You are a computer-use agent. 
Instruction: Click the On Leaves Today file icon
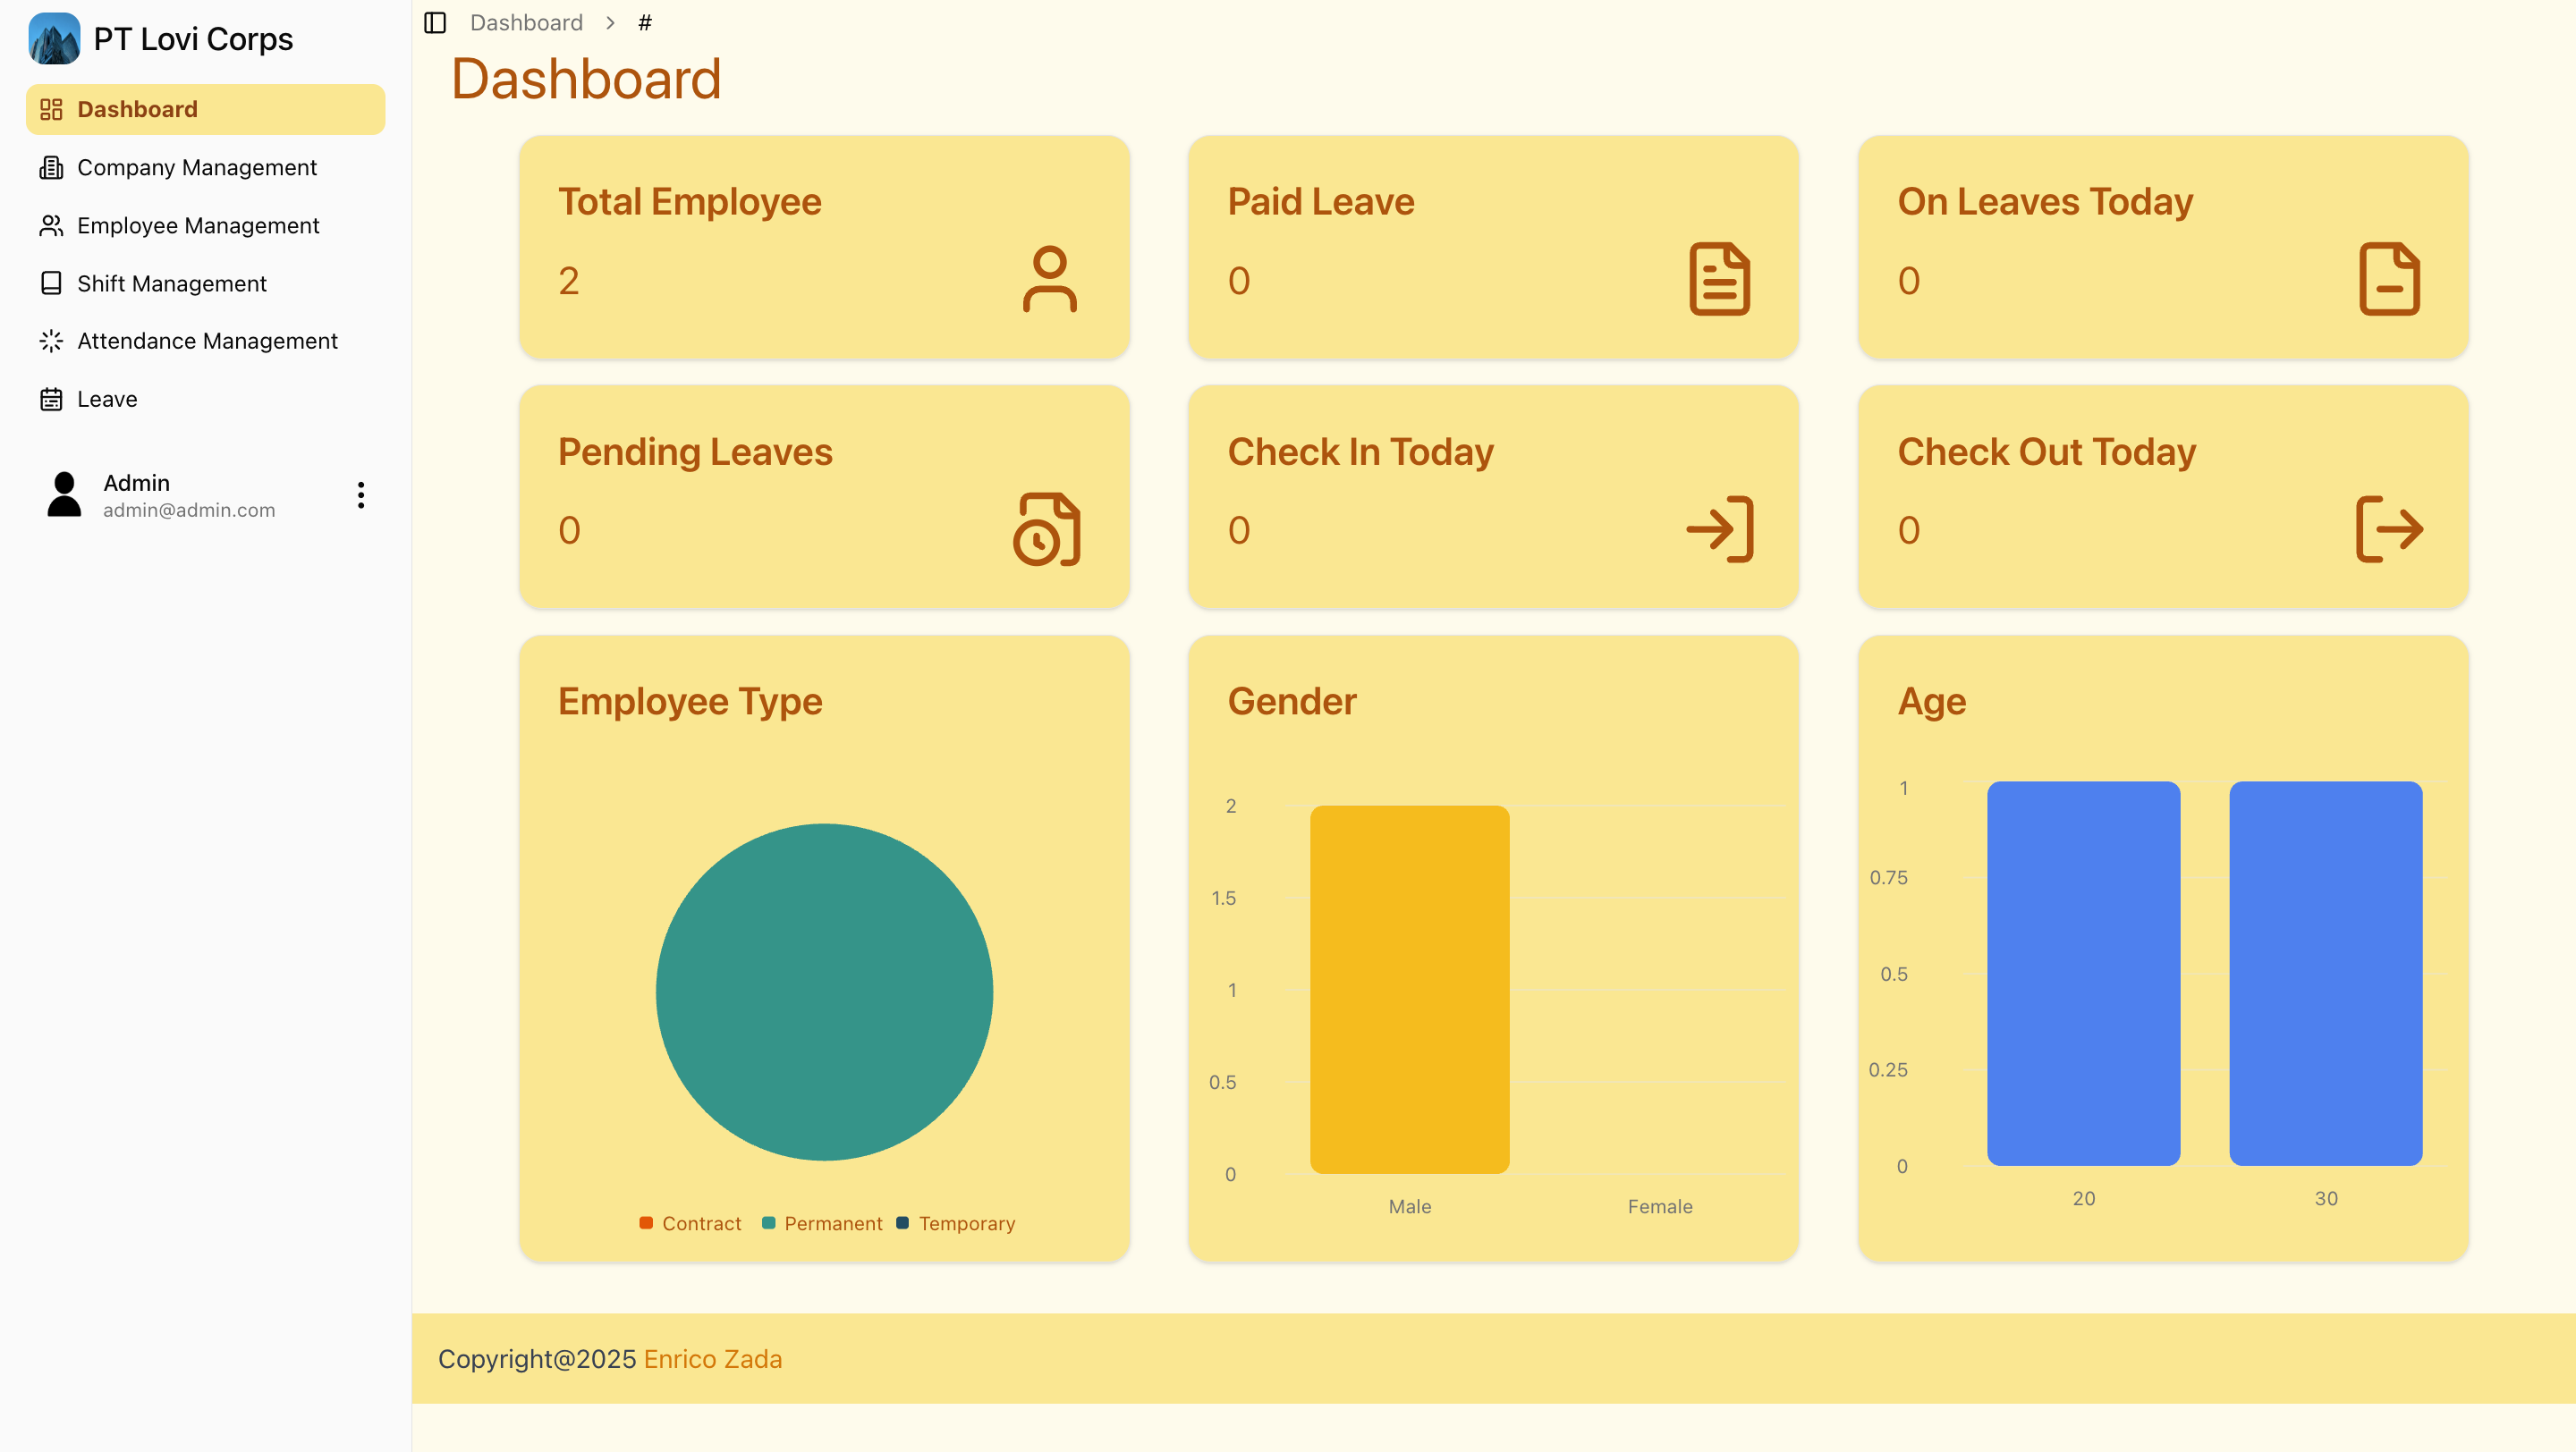click(x=2389, y=279)
